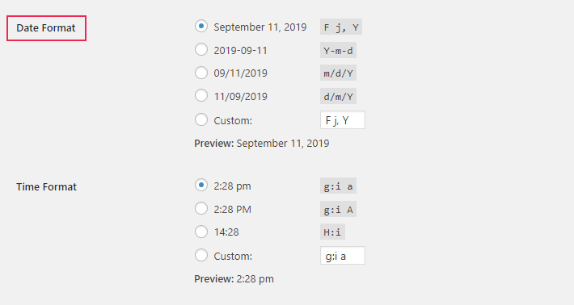574x305 pixels.
Task: Pick the 11/09/2019 date format radio
Action: tap(201, 96)
